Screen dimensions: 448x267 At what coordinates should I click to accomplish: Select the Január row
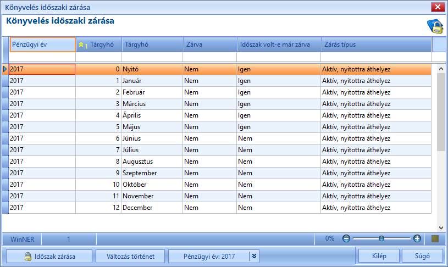tap(220, 81)
